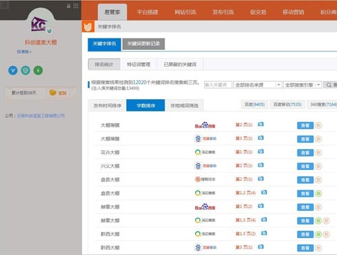
Task: Click the Baidu logo in 赫章大棚 row
Action: point(205,207)
